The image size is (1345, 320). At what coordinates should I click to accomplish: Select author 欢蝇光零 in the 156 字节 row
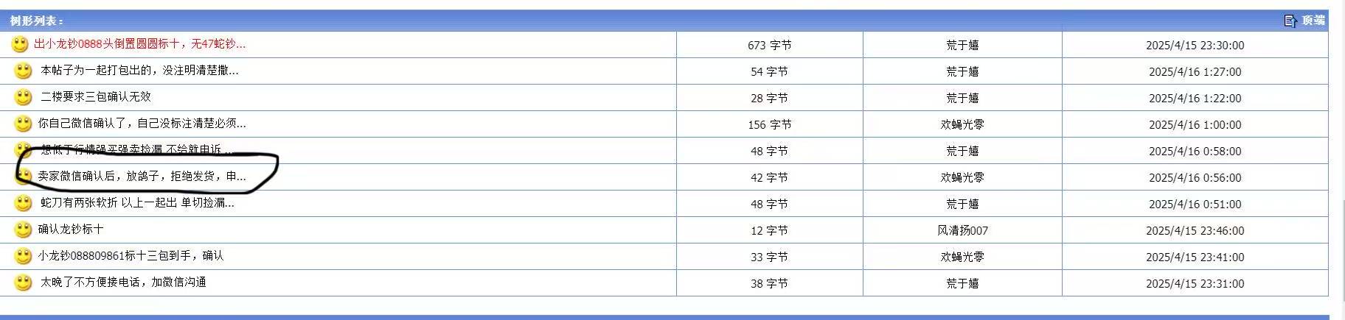(x=962, y=124)
